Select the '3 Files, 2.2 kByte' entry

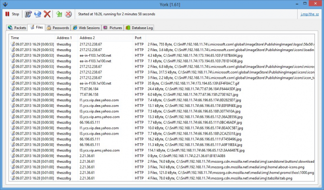231,78
